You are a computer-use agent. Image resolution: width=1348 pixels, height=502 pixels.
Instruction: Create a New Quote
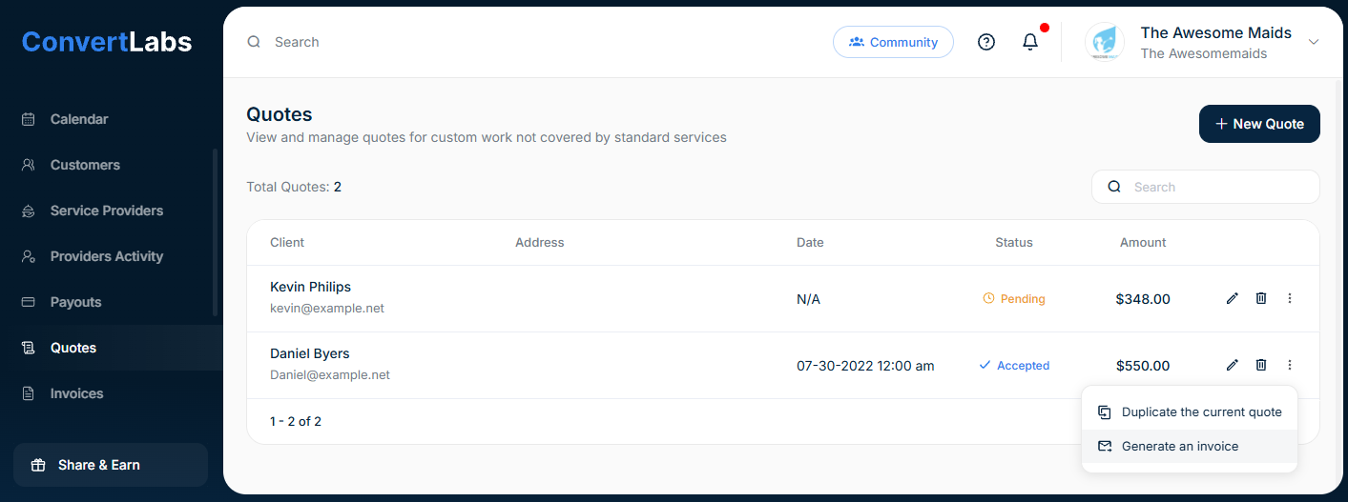click(1258, 124)
